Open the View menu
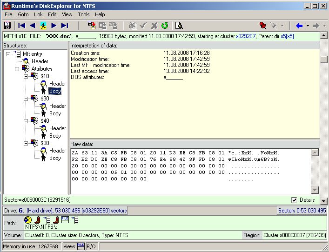The height and width of the screenshot is (252, 329). [67, 14]
